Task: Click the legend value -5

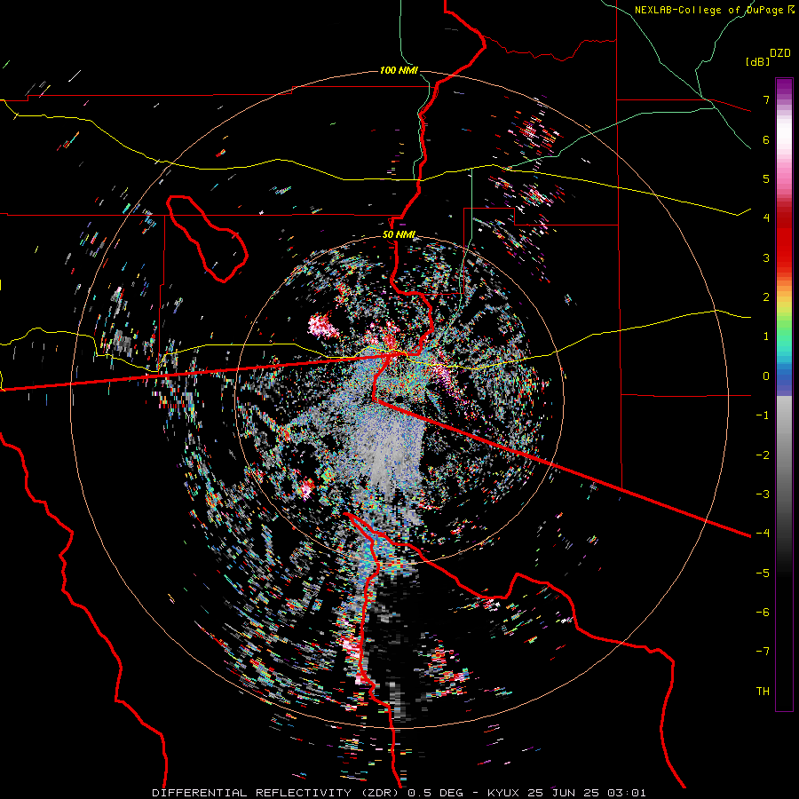Action: [763, 574]
